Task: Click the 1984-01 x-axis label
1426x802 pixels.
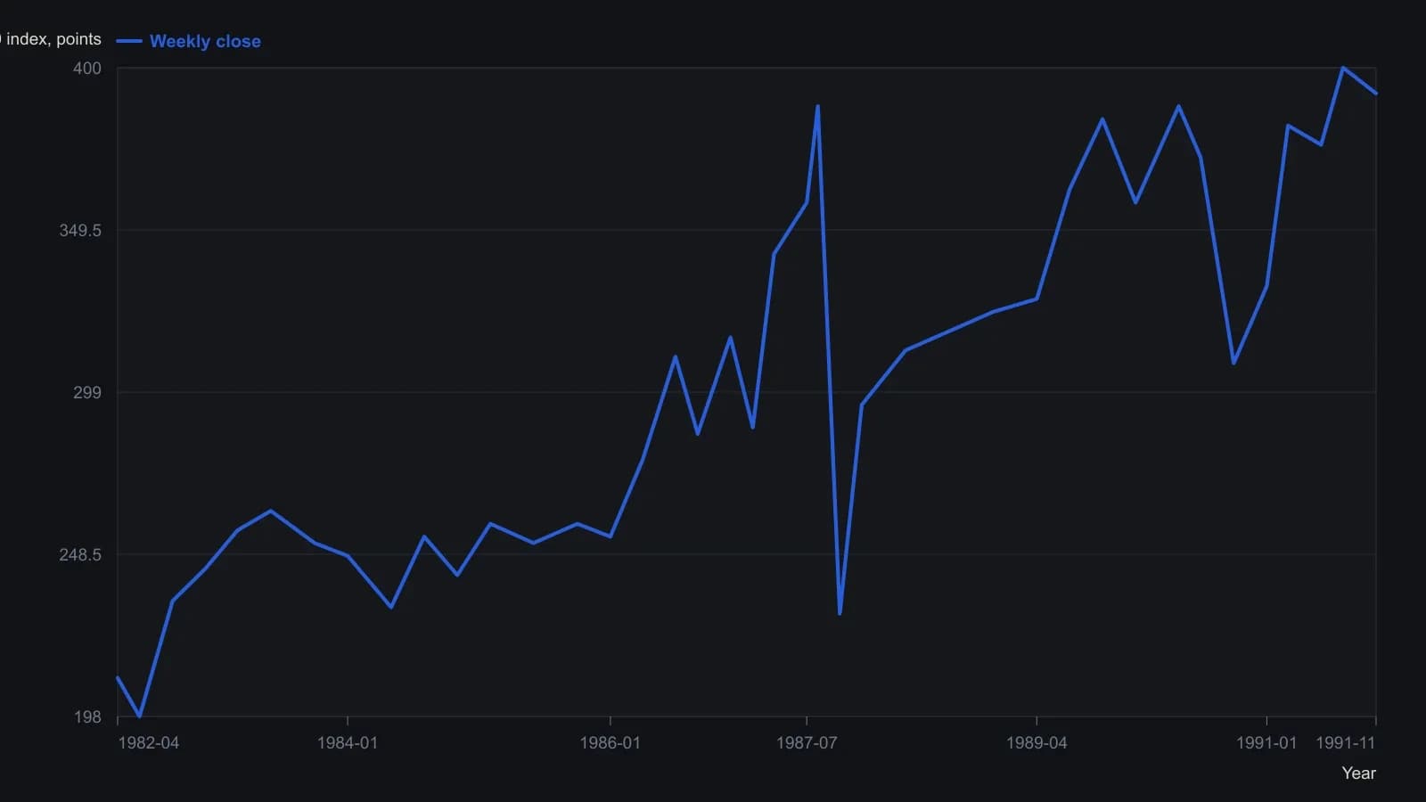Action: (348, 743)
